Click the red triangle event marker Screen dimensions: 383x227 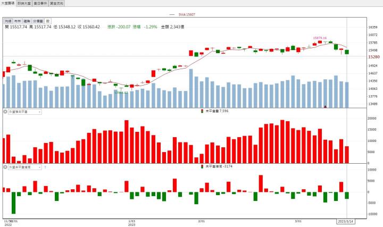point(325,106)
